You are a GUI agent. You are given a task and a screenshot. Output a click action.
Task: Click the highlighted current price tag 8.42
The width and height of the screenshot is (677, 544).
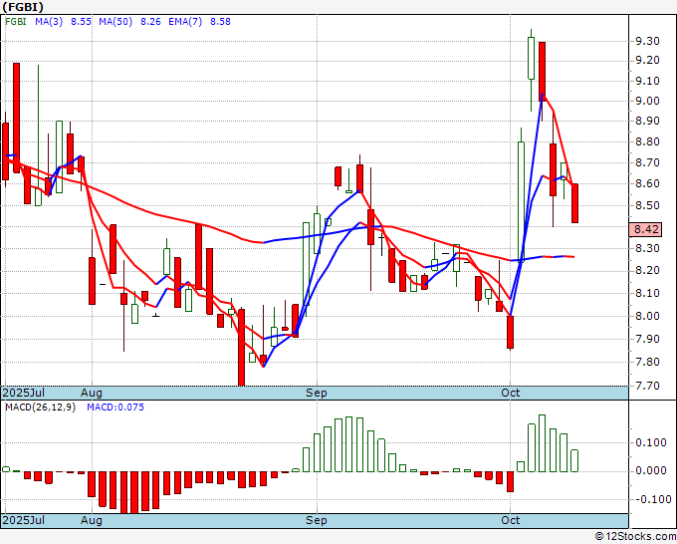(x=645, y=229)
